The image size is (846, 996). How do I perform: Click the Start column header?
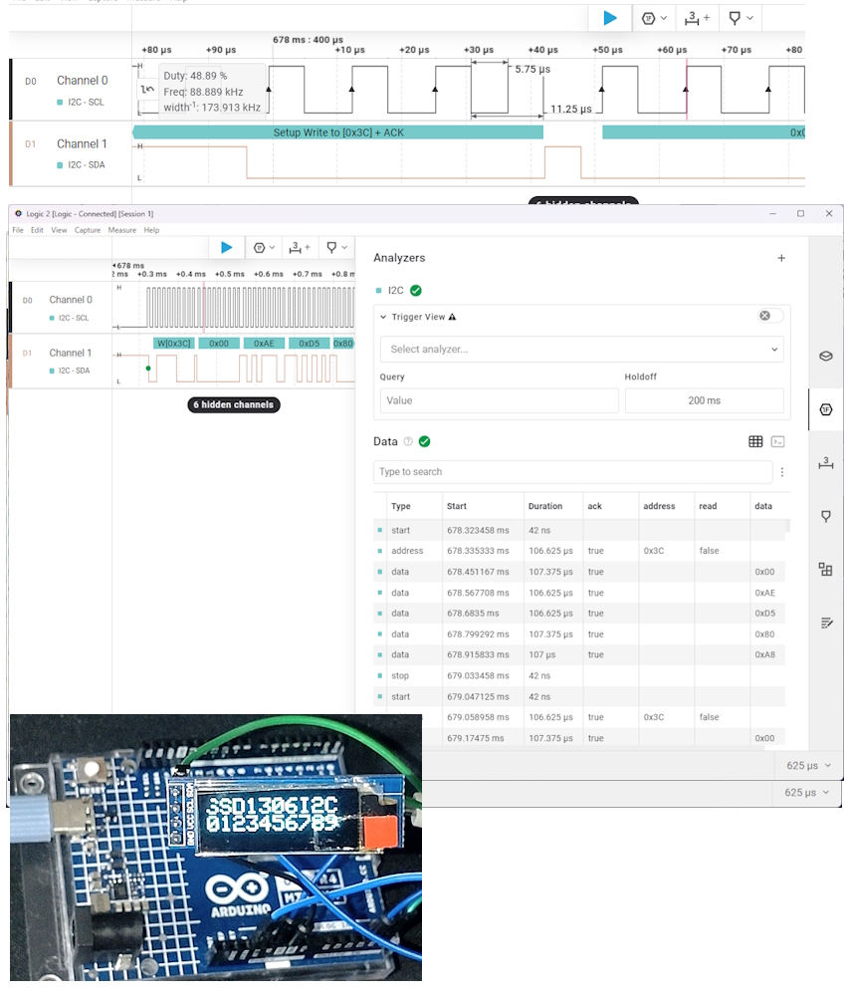click(456, 506)
